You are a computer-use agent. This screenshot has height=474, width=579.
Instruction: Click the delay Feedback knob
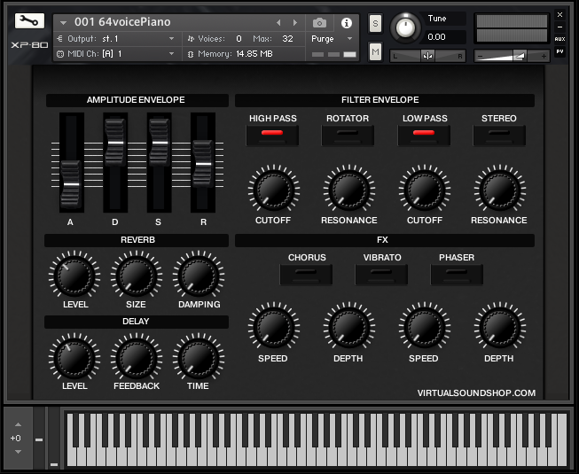point(137,358)
